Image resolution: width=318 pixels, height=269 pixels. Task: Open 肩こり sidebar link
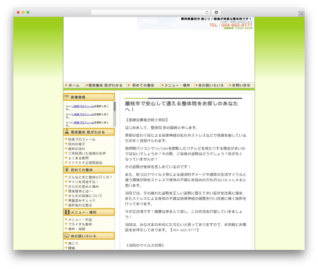pos(73,243)
